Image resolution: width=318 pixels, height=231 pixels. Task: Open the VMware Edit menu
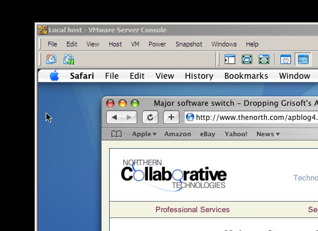pos(72,44)
